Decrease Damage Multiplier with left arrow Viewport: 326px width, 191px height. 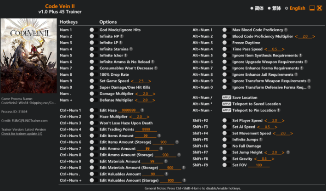(136, 94)
